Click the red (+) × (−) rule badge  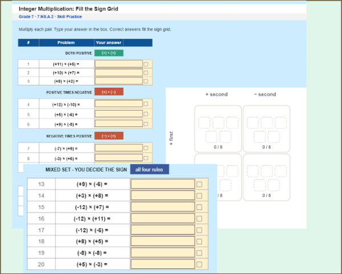coord(109,92)
